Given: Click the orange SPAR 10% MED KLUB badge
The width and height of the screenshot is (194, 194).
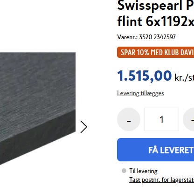Looking at the screenshot, I should 156,52.
